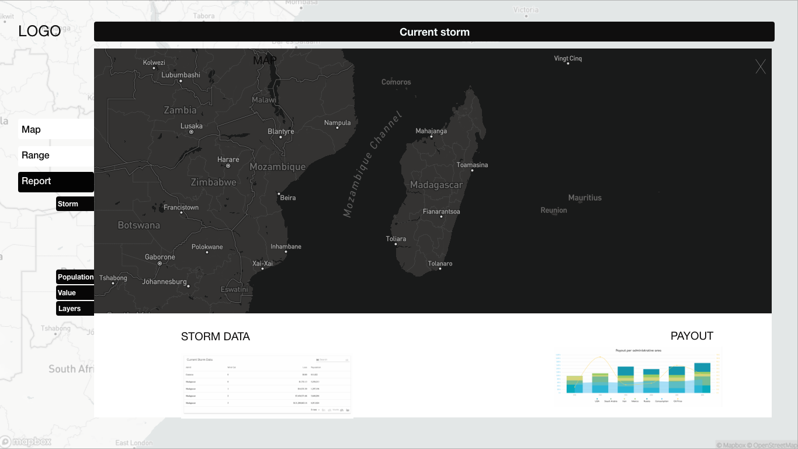Click the Mauritius map label
The height and width of the screenshot is (449, 798).
click(585, 198)
